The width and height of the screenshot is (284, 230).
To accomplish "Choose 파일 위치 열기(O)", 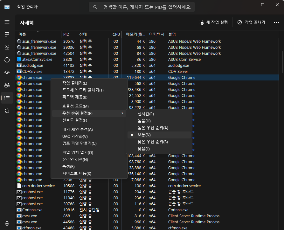I will click(x=89, y=153).
